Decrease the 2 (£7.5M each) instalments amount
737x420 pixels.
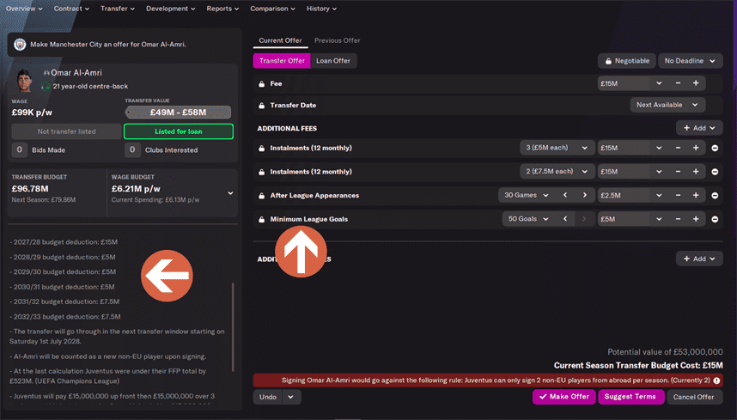pyautogui.click(x=678, y=172)
